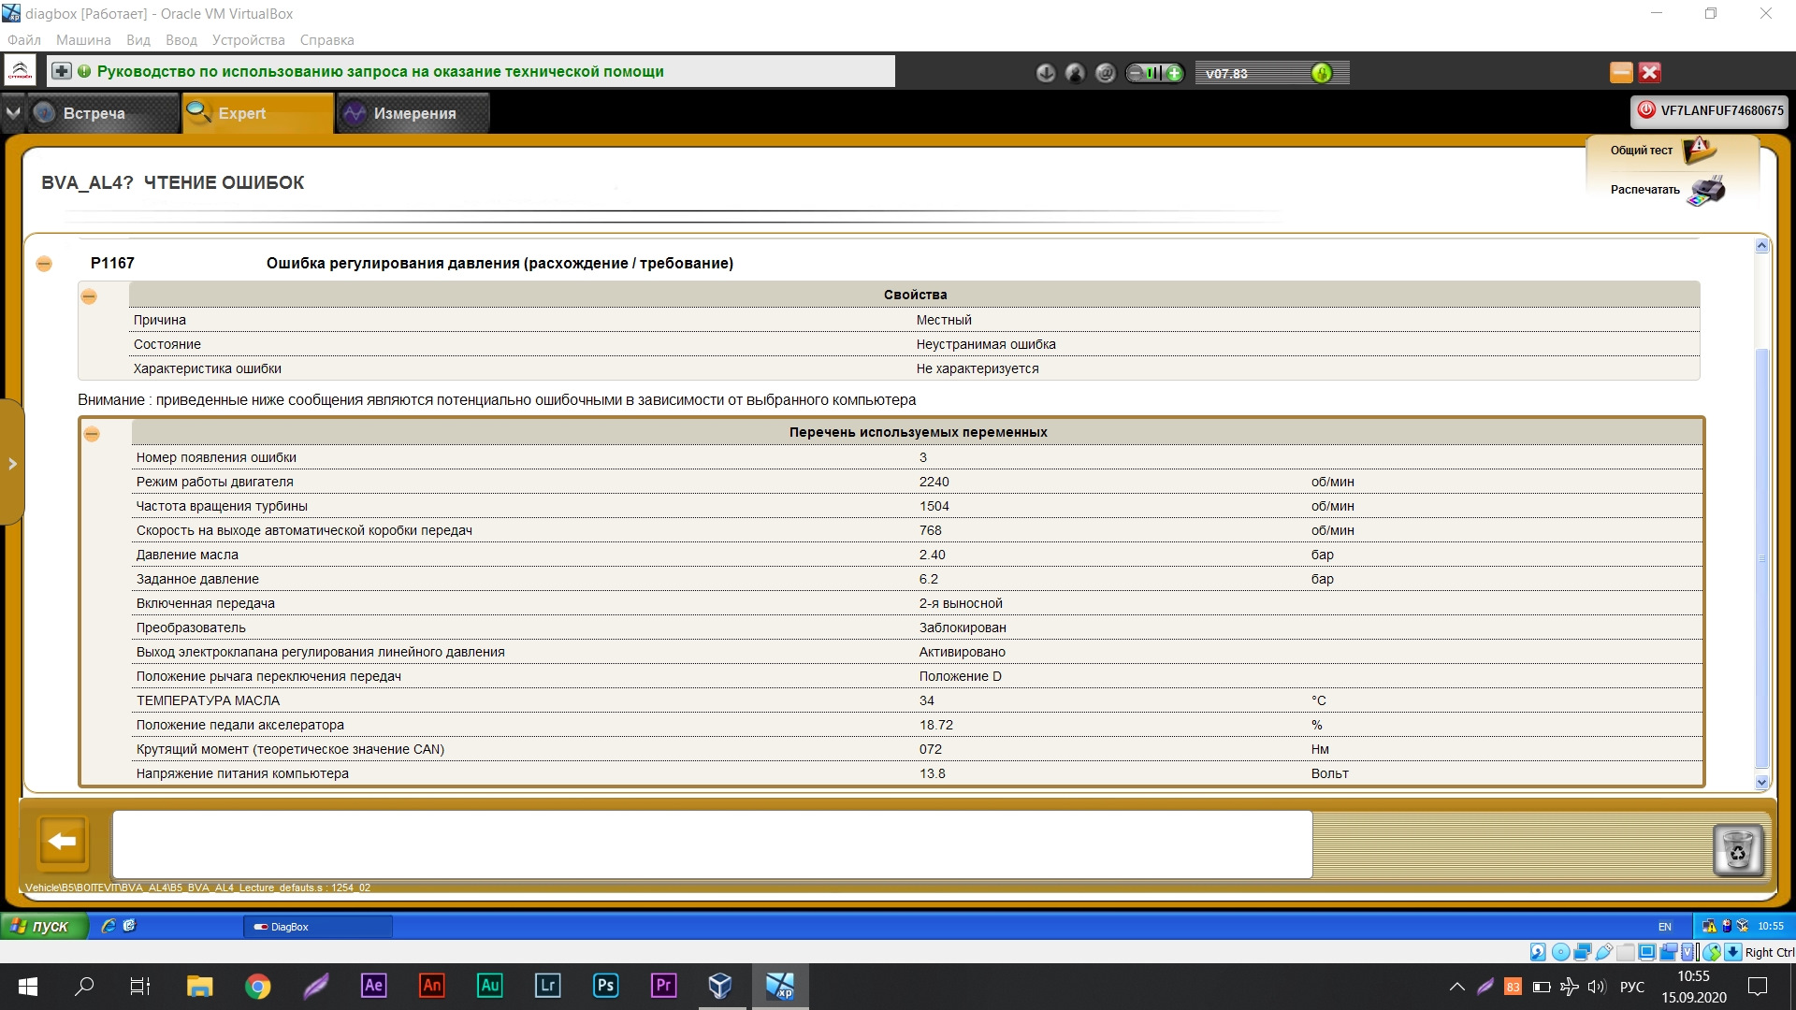1796x1010 pixels.
Task: Click the Citroën logo icon
Action: [21, 71]
